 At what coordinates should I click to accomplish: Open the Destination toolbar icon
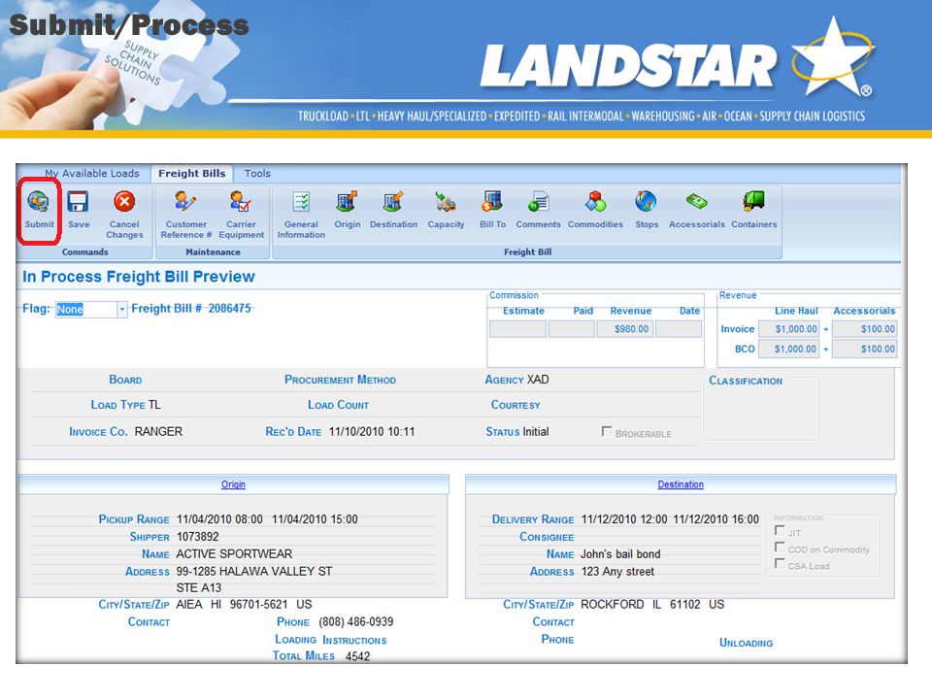(393, 202)
